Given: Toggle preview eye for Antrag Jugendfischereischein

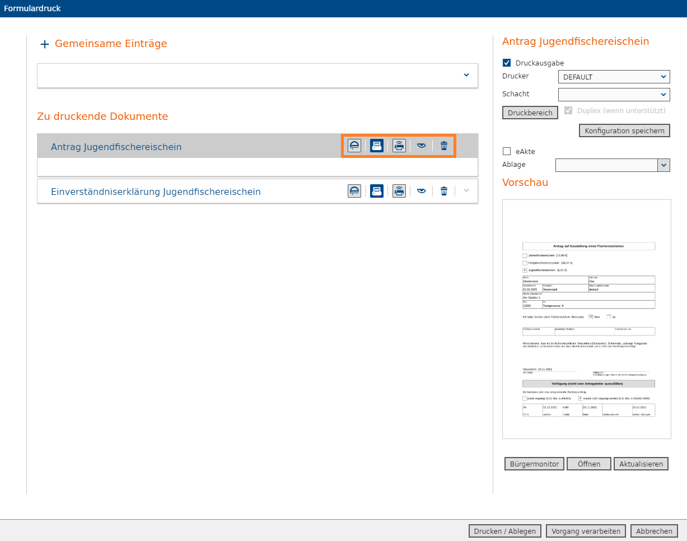Looking at the screenshot, I should point(422,146).
